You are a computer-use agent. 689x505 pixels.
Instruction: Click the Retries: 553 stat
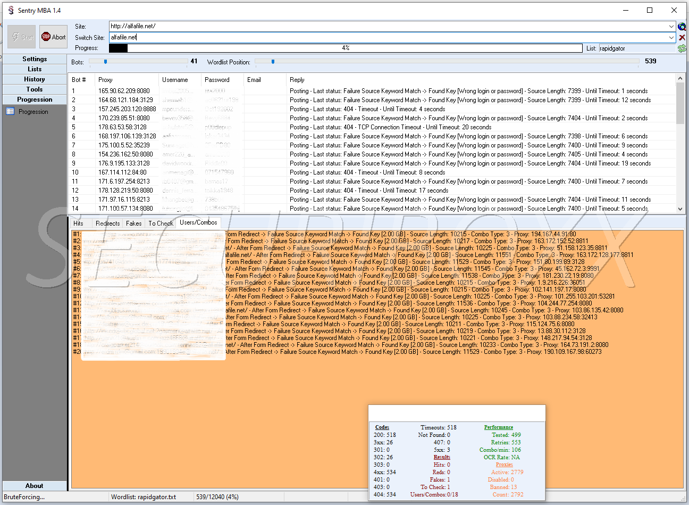(x=506, y=442)
